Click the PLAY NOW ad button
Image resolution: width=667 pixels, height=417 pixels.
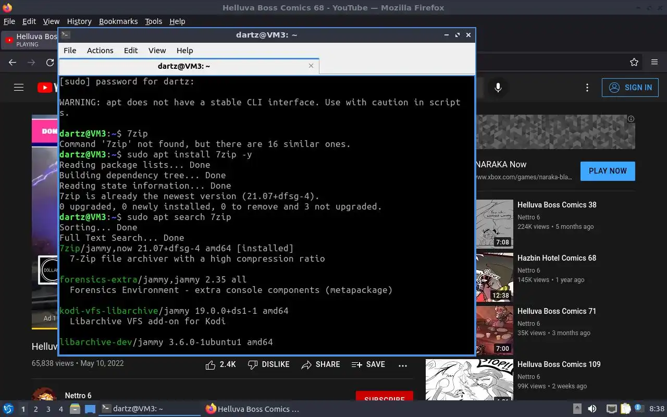pyautogui.click(x=608, y=171)
